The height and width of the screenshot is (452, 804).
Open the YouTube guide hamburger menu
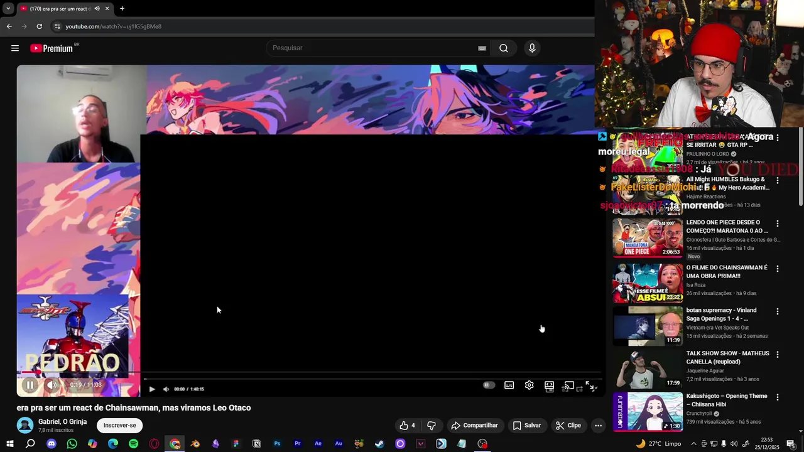tap(15, 48)
